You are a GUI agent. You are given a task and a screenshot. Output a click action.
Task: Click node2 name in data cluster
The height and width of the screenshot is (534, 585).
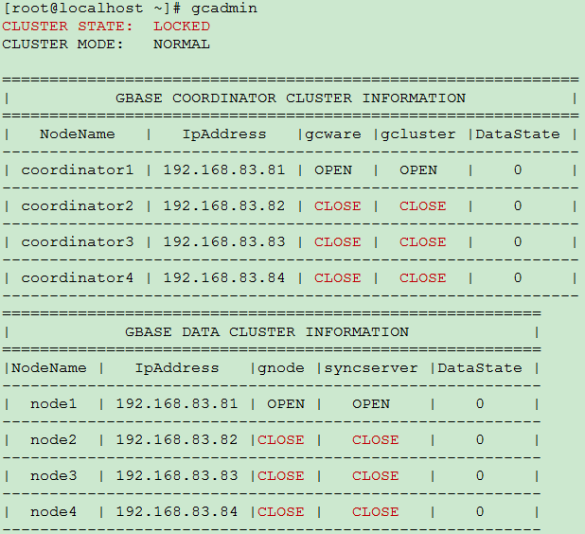pos(53,439)
